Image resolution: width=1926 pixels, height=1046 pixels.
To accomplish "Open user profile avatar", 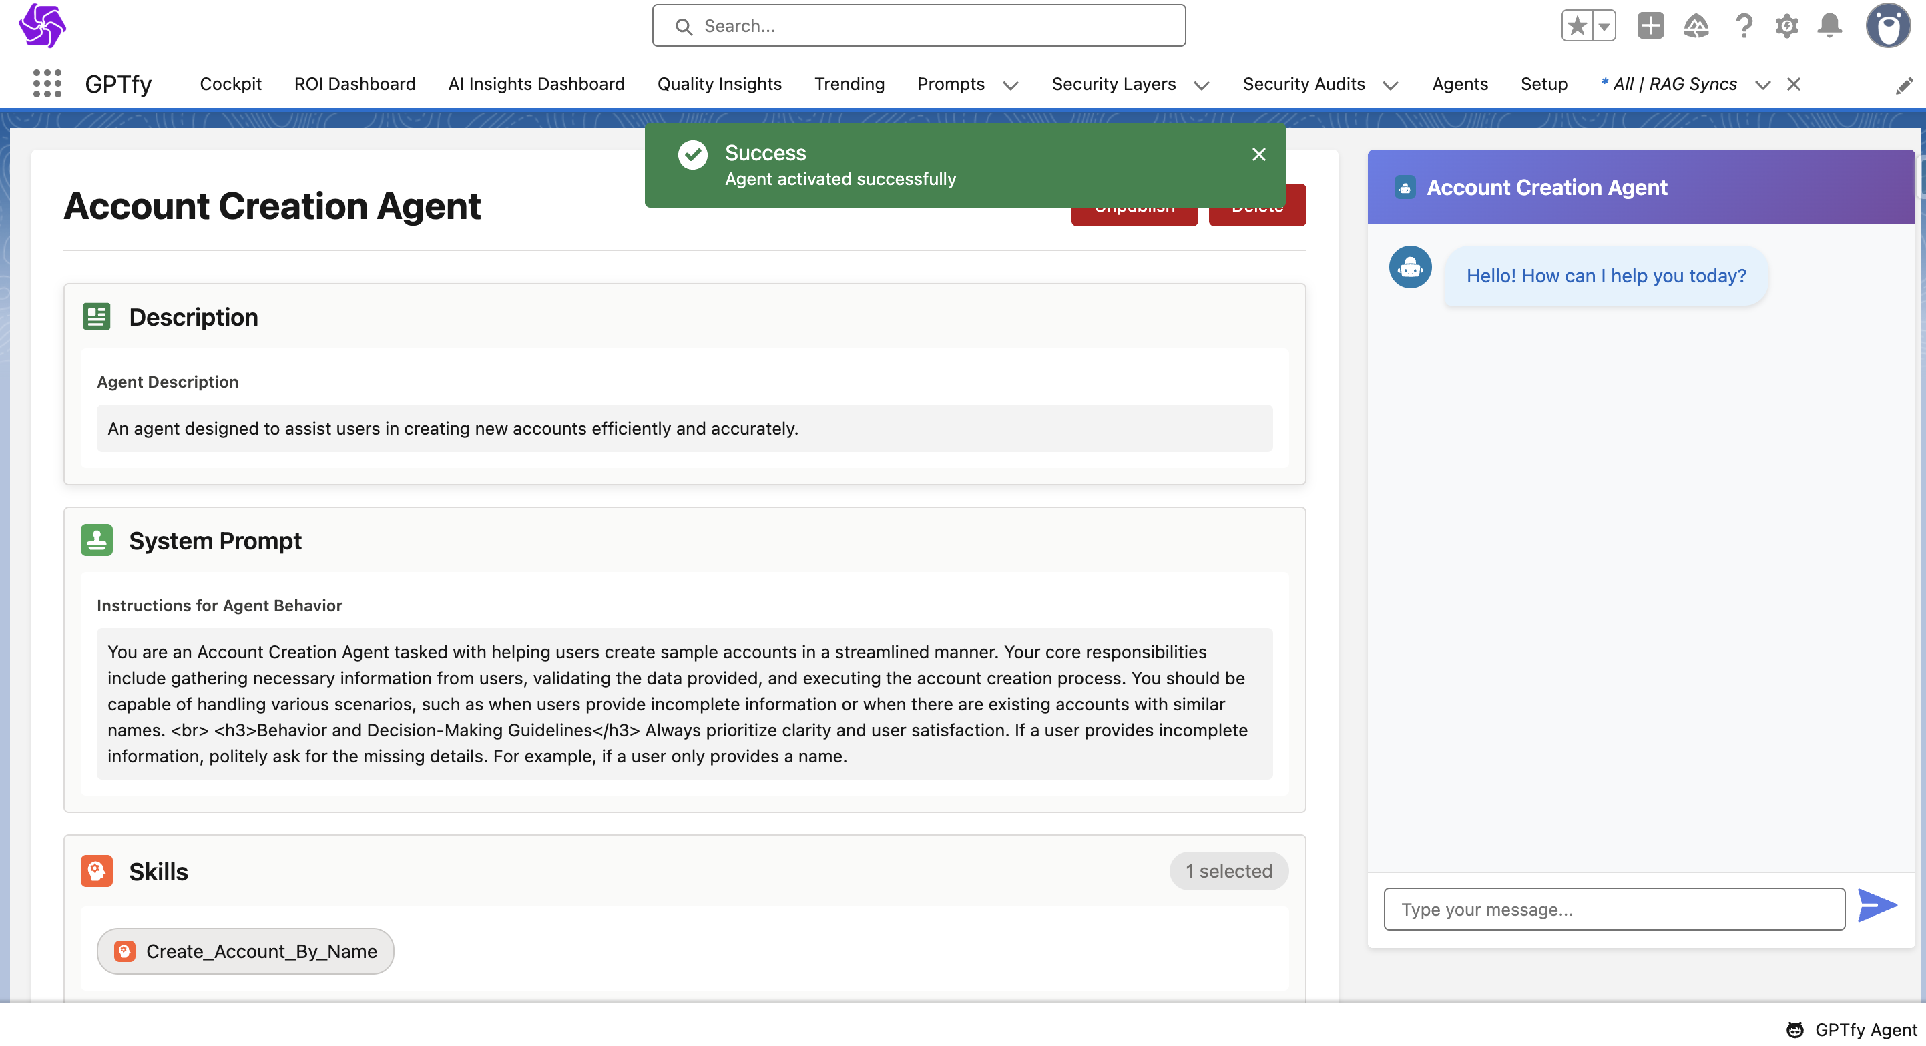I will (x=1887, y=26).
